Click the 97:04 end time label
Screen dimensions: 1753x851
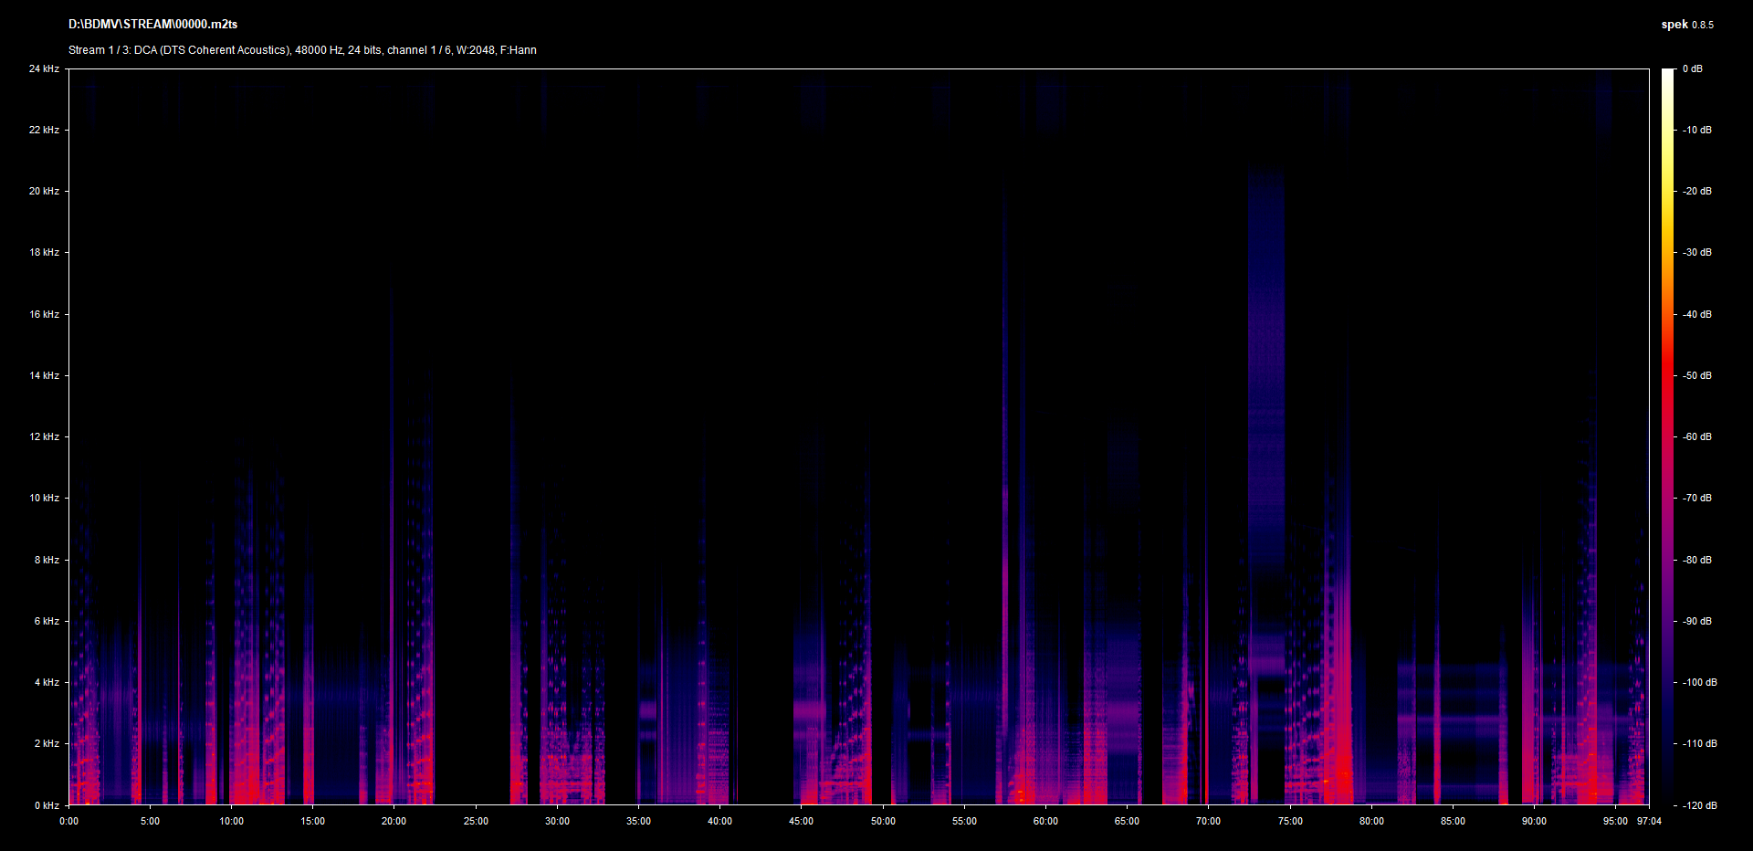(1649, 821)
